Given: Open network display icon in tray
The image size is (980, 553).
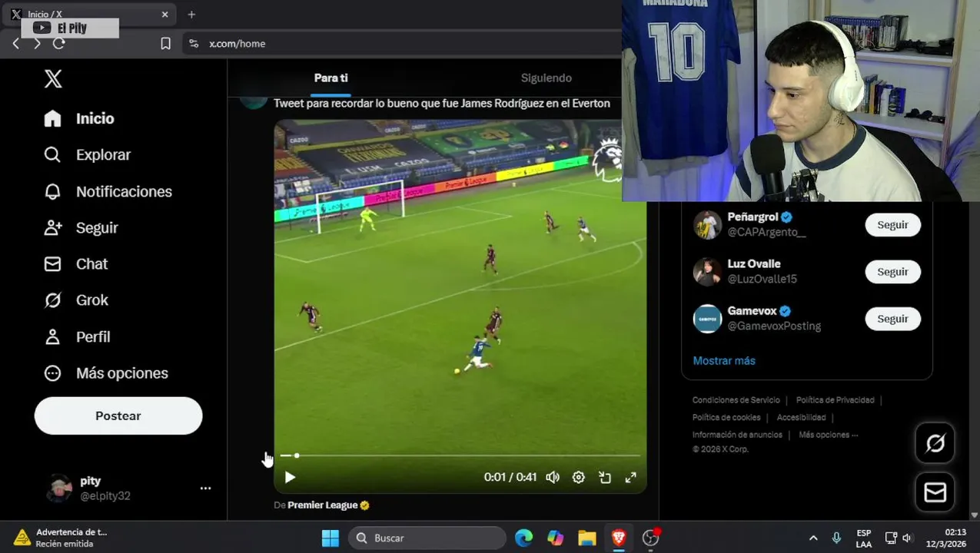Looking at the screenshot, I should click(891, 538).
